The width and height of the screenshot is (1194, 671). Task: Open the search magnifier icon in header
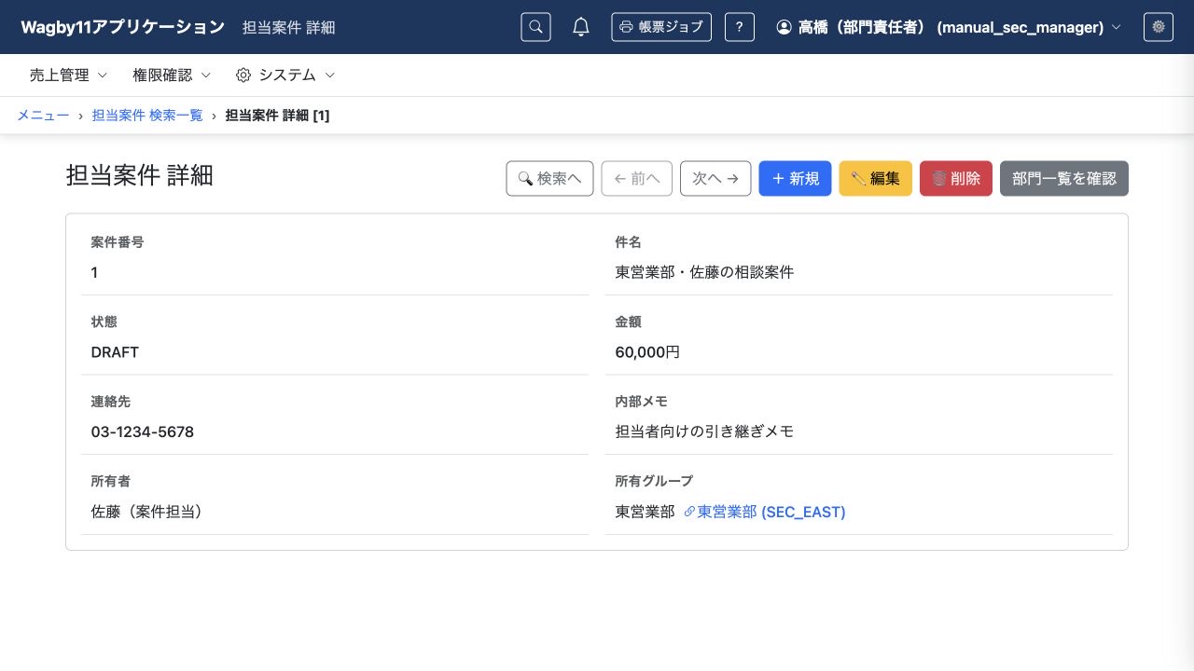tap(535, 27)
